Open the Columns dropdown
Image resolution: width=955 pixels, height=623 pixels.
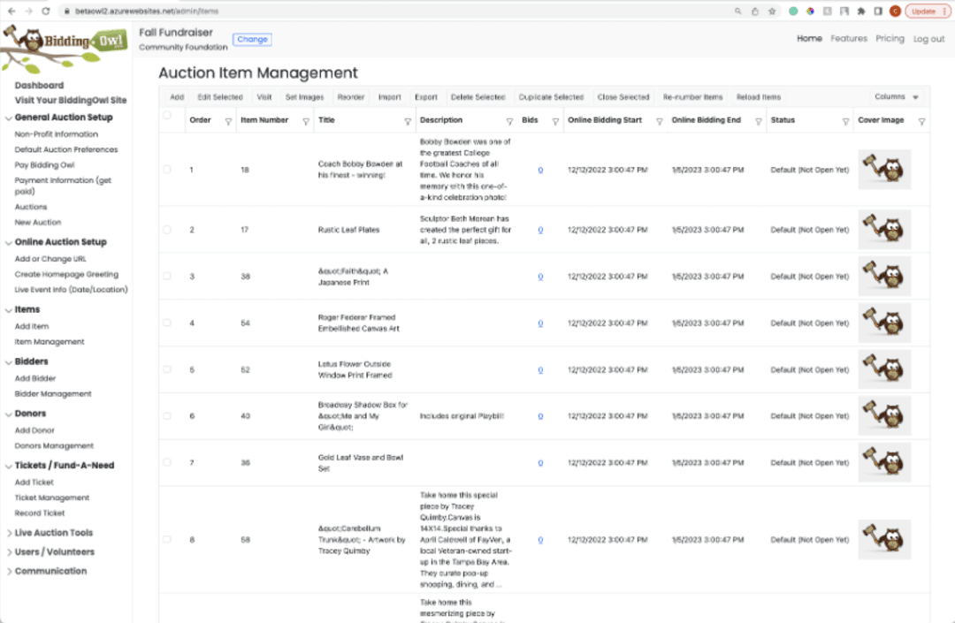pos(897,97)
